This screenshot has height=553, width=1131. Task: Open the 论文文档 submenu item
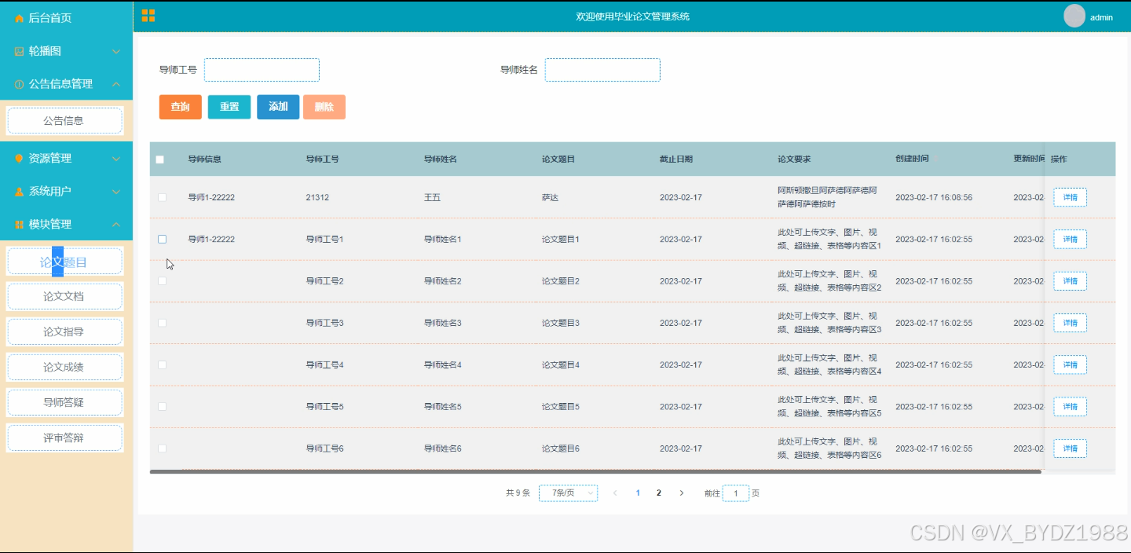(x=64, y=296)
